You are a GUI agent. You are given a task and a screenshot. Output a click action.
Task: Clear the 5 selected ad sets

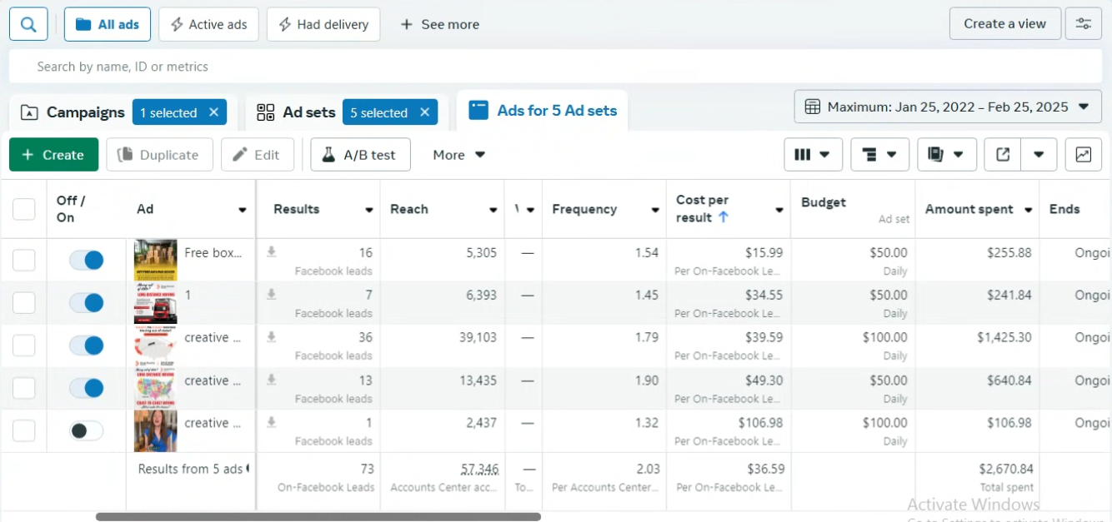point(424,112)
